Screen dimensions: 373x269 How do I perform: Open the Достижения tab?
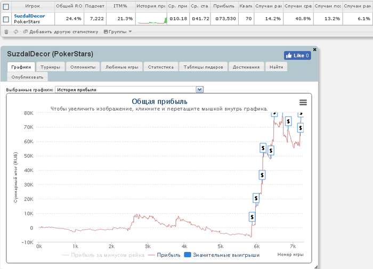246,67
